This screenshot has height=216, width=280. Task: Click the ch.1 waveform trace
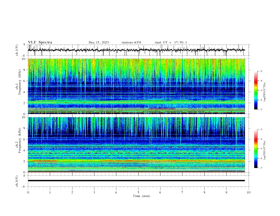pyautogui.click(x=136, y=50)
